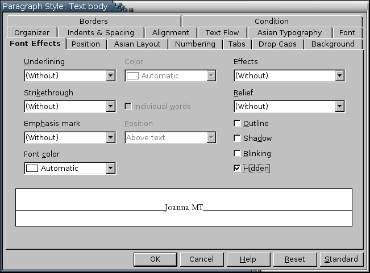Enable the Blinking checkbox
370x273 pixels.
point(238,154)
